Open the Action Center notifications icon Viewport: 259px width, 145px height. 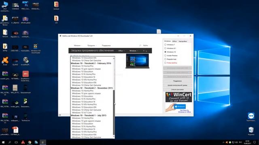point(255,142)
